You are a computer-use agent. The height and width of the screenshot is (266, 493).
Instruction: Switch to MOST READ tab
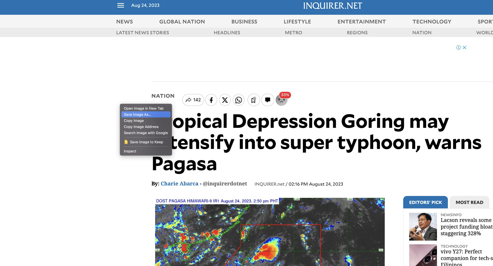pos(470,202)
